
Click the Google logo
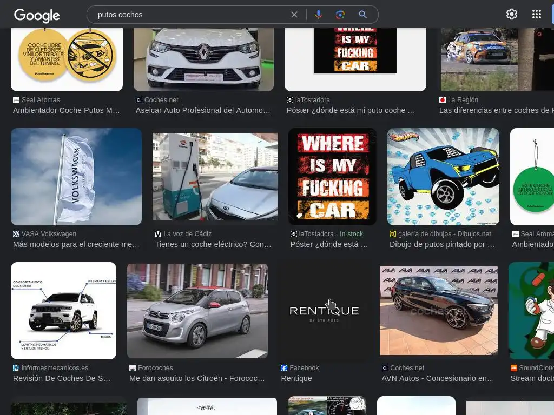point(37,15)
